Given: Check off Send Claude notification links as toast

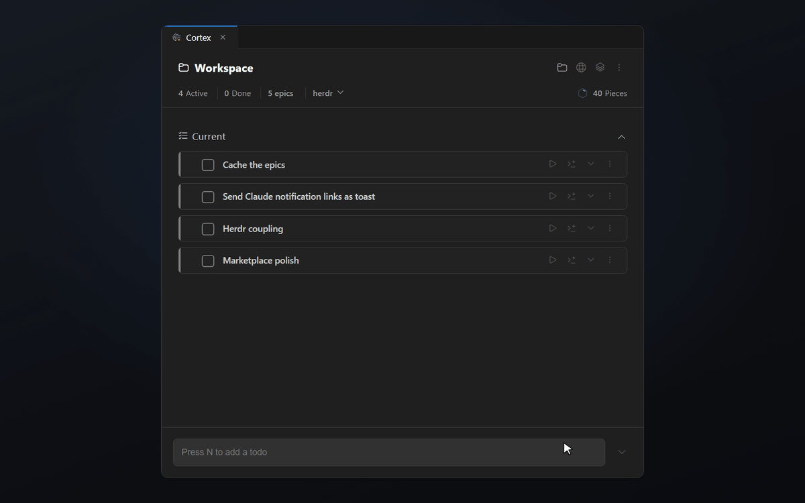Looking at the screenshot, I should tap(208, 197).
